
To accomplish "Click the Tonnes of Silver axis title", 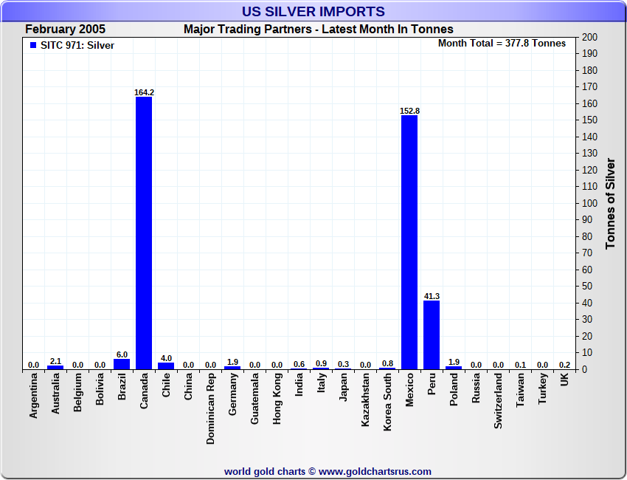I will pyautogui.click(x=610, y=203).
